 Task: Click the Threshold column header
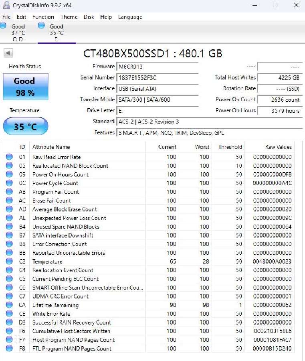click(228, 147)
